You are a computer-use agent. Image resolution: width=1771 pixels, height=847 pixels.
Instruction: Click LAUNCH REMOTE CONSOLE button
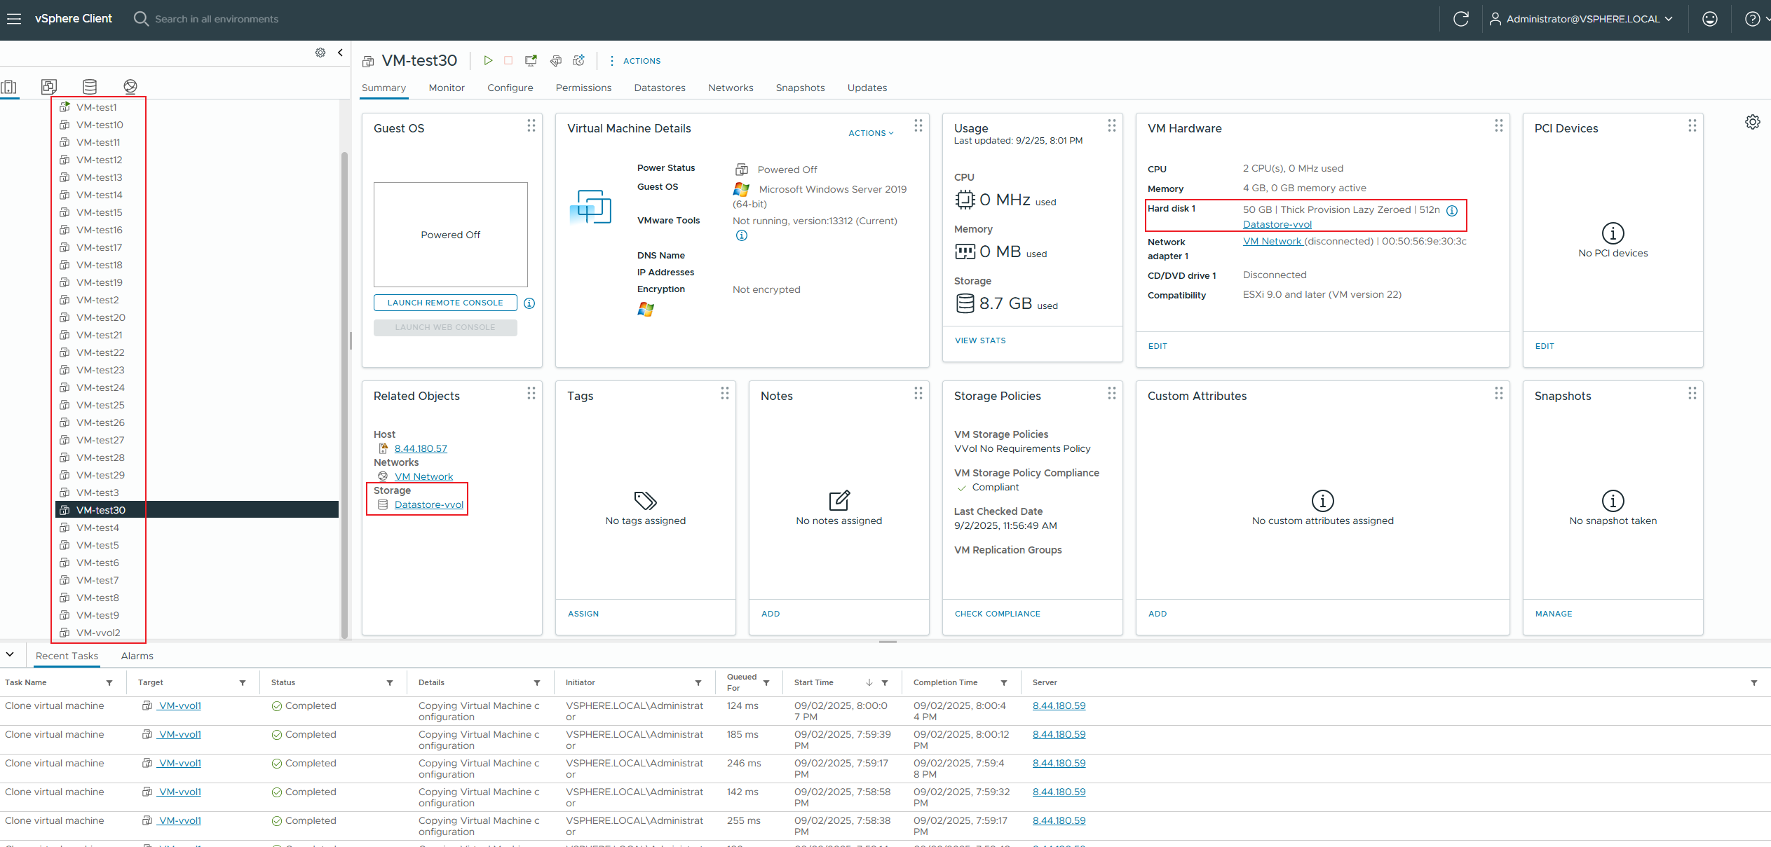445,303
